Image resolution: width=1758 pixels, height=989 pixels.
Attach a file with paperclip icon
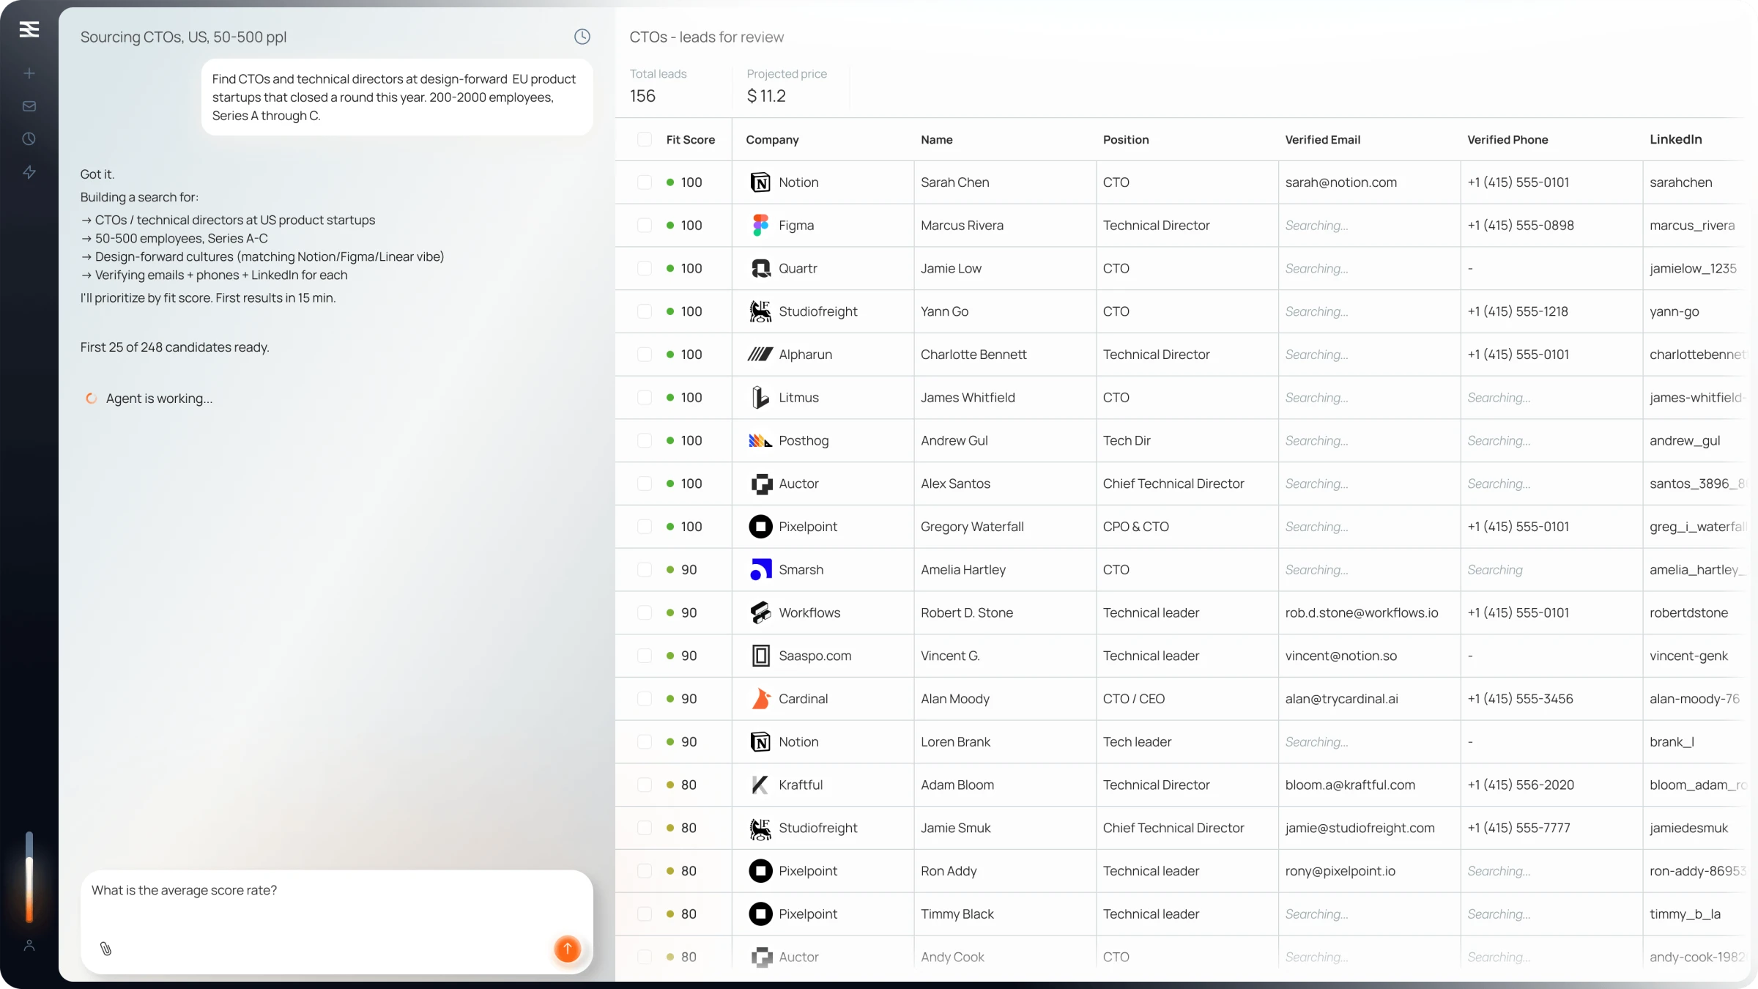coord(106,949)
